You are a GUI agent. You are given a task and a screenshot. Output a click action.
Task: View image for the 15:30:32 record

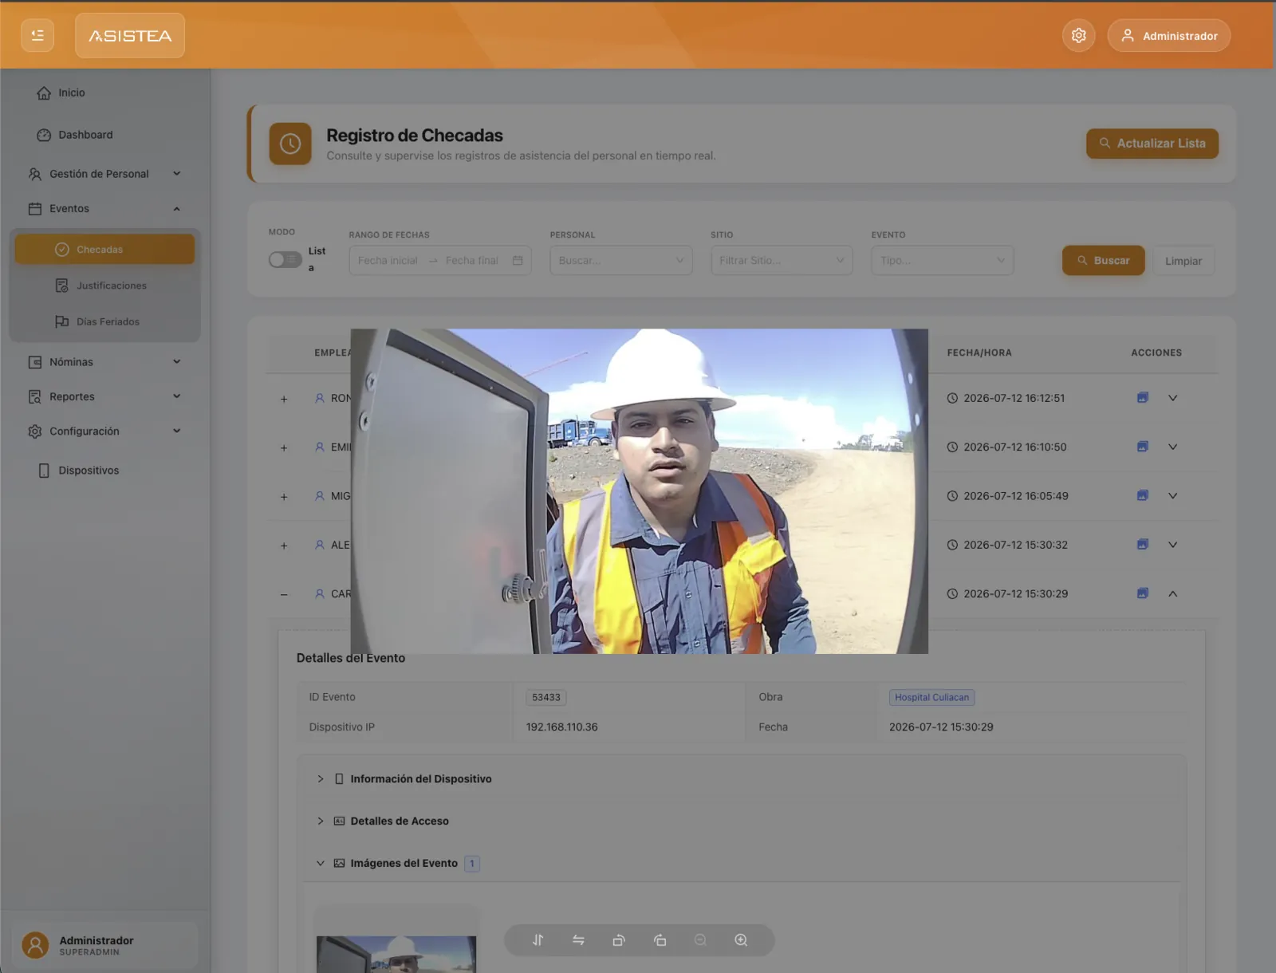tap(1142, 544)
